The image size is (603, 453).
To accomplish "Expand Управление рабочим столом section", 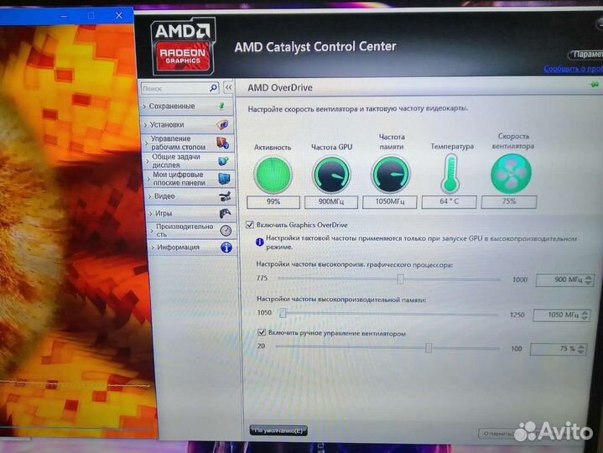I will tap(188, 143).
